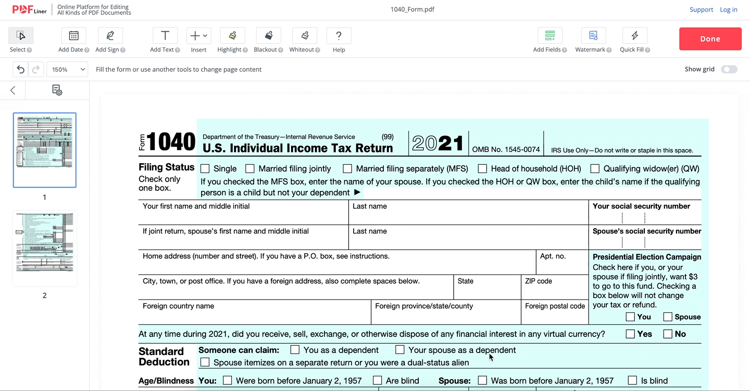Screen dimensions: 750x391
Task: Click the Done button
Action: click(x=710, y=38)
